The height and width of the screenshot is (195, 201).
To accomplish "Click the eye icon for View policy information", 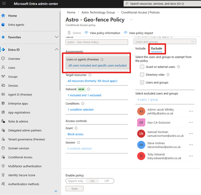I will pos(86,33).
